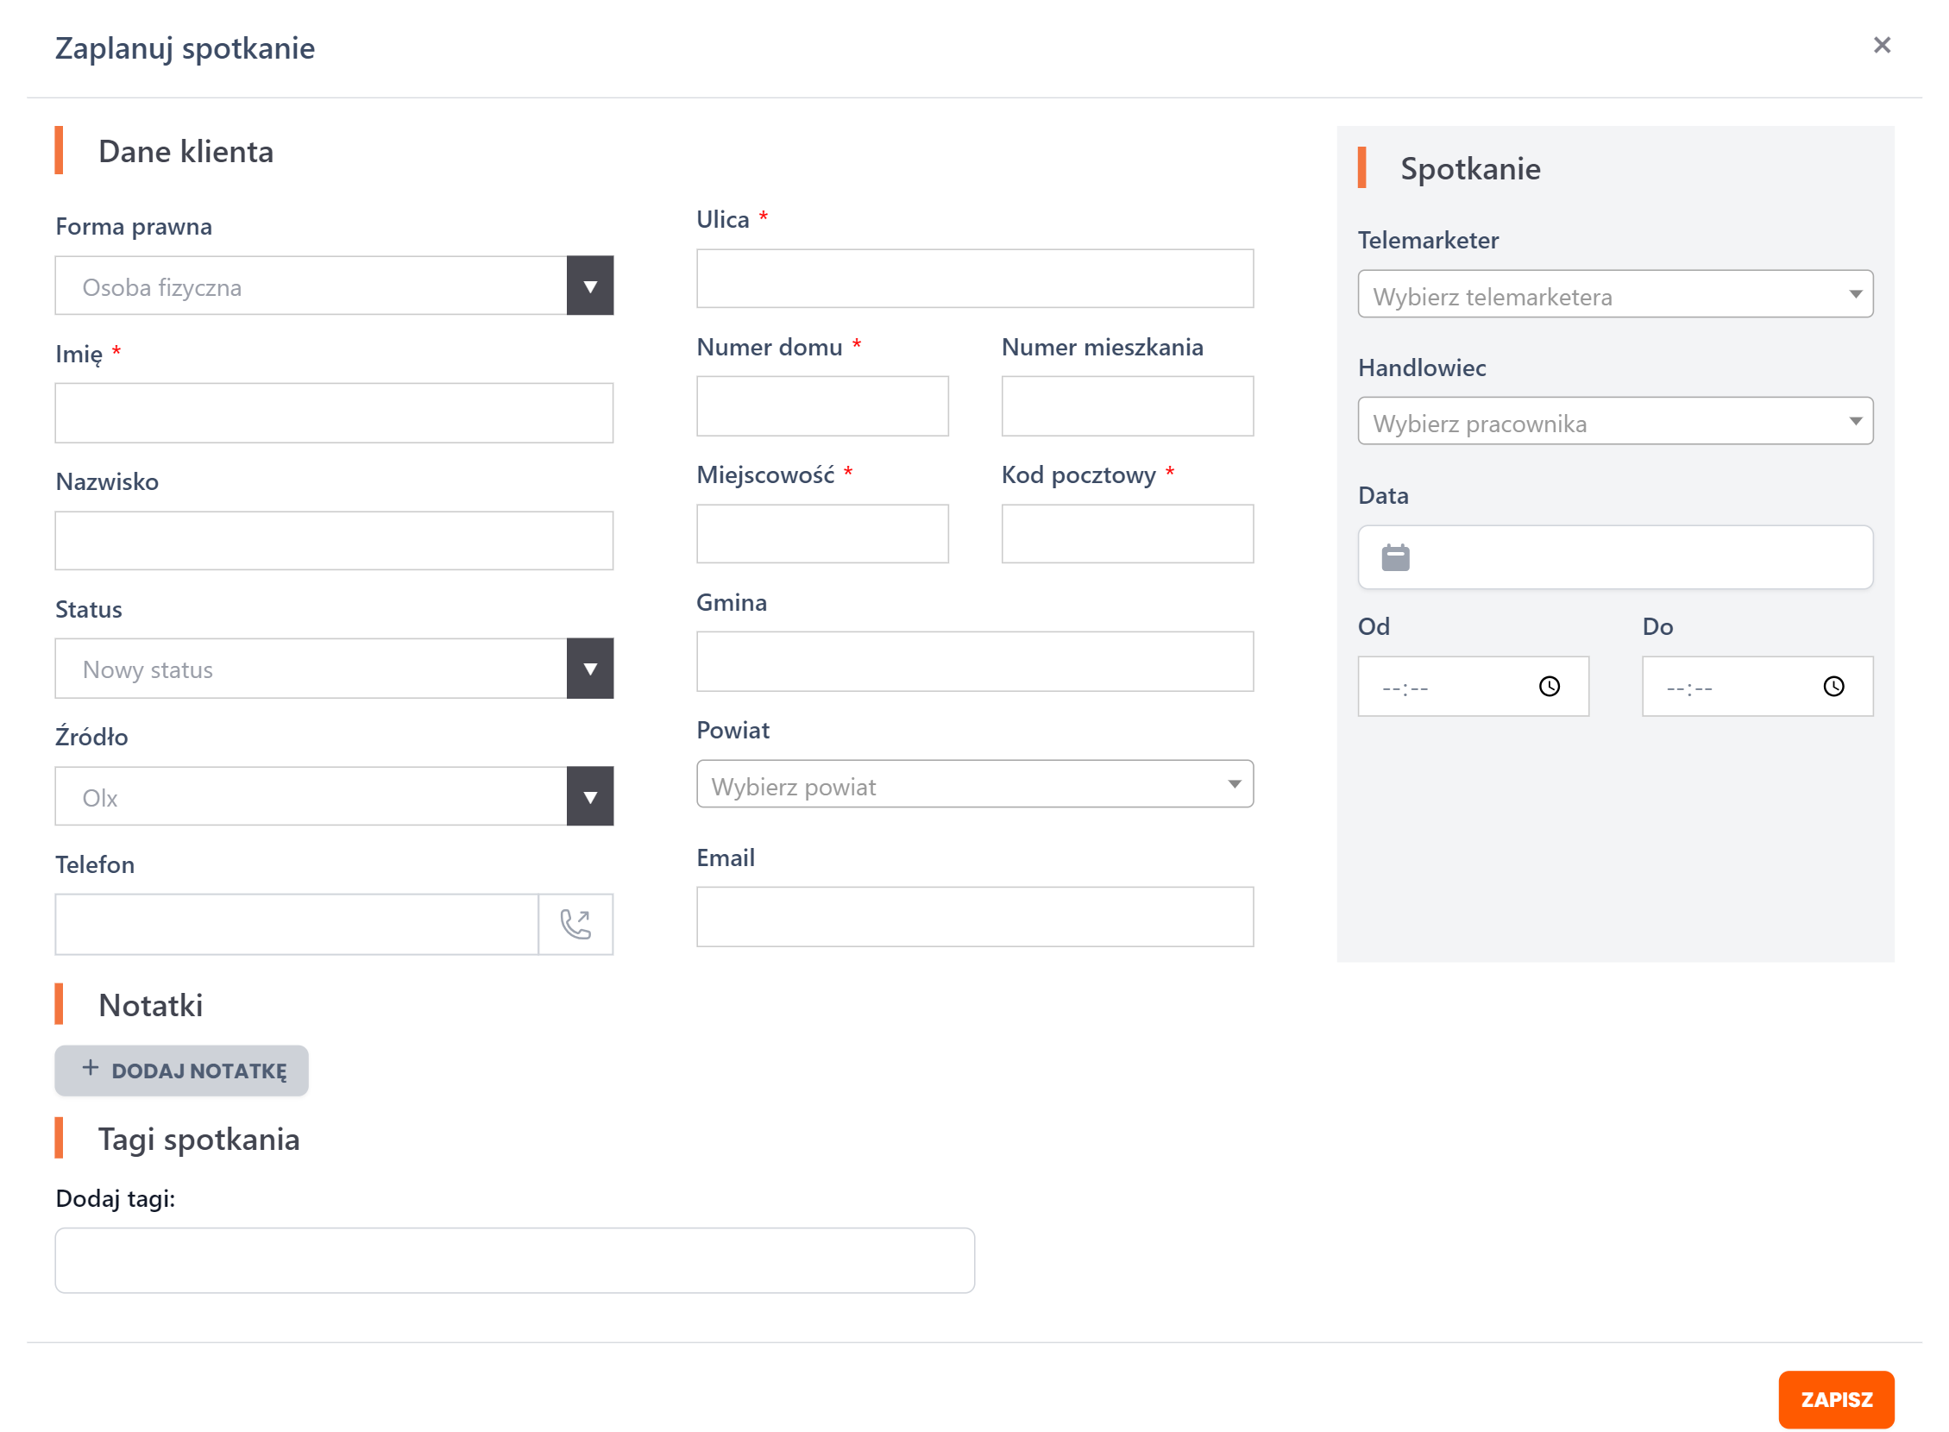Focus the Email input field
The height and width of the screenshot is (1432, 1949).
coord(975,916)
